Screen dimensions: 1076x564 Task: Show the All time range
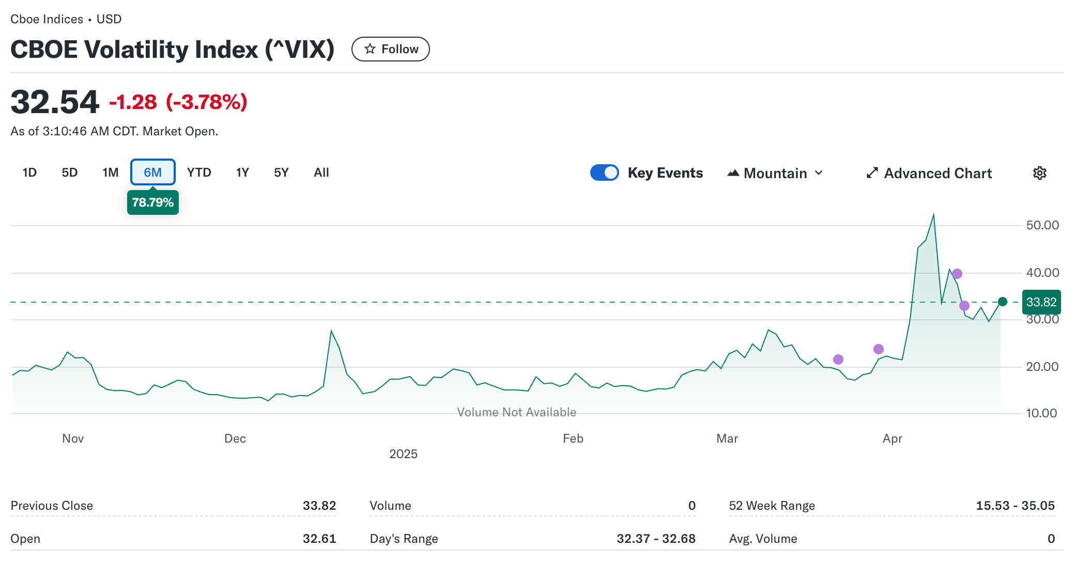[321, 173]
